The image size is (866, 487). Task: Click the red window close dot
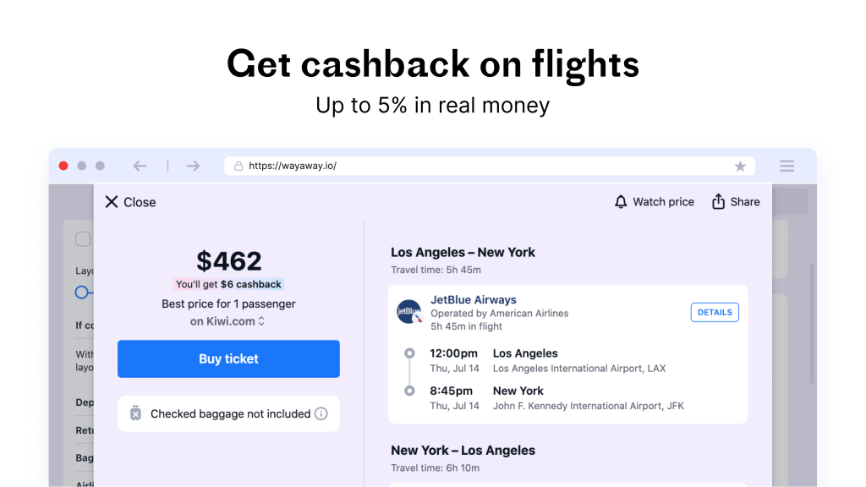click(63, 166)
